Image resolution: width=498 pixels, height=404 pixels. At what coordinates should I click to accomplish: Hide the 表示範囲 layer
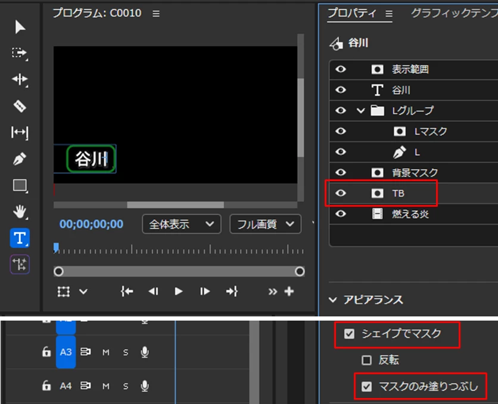[x=341, y=69]
